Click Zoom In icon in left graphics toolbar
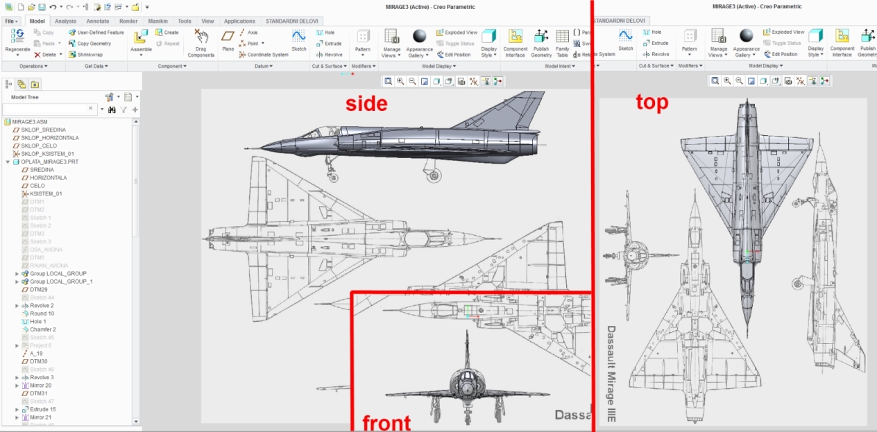The width and height of the screenshot is (877, 432). click(x=400, y=81)
